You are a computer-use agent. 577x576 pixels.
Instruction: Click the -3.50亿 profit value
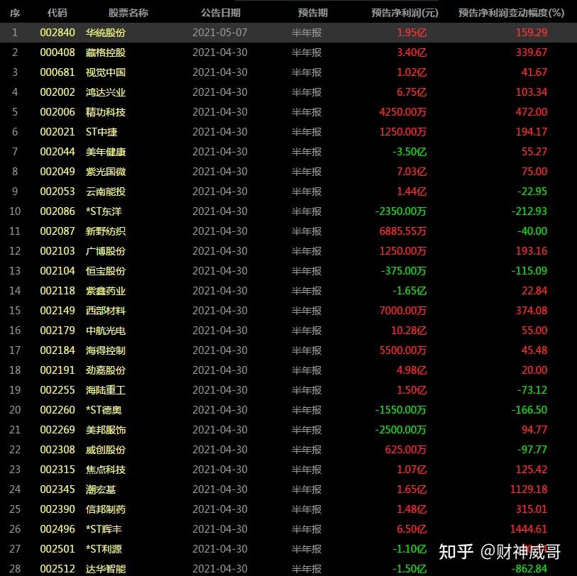pyautogui.click(x=410, y=152)
